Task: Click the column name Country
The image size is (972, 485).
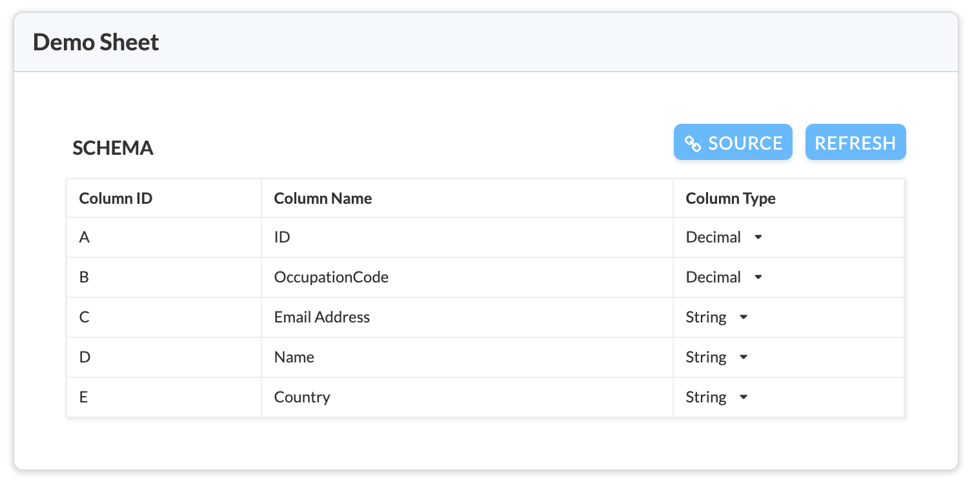Action: [x=302, y=397]
